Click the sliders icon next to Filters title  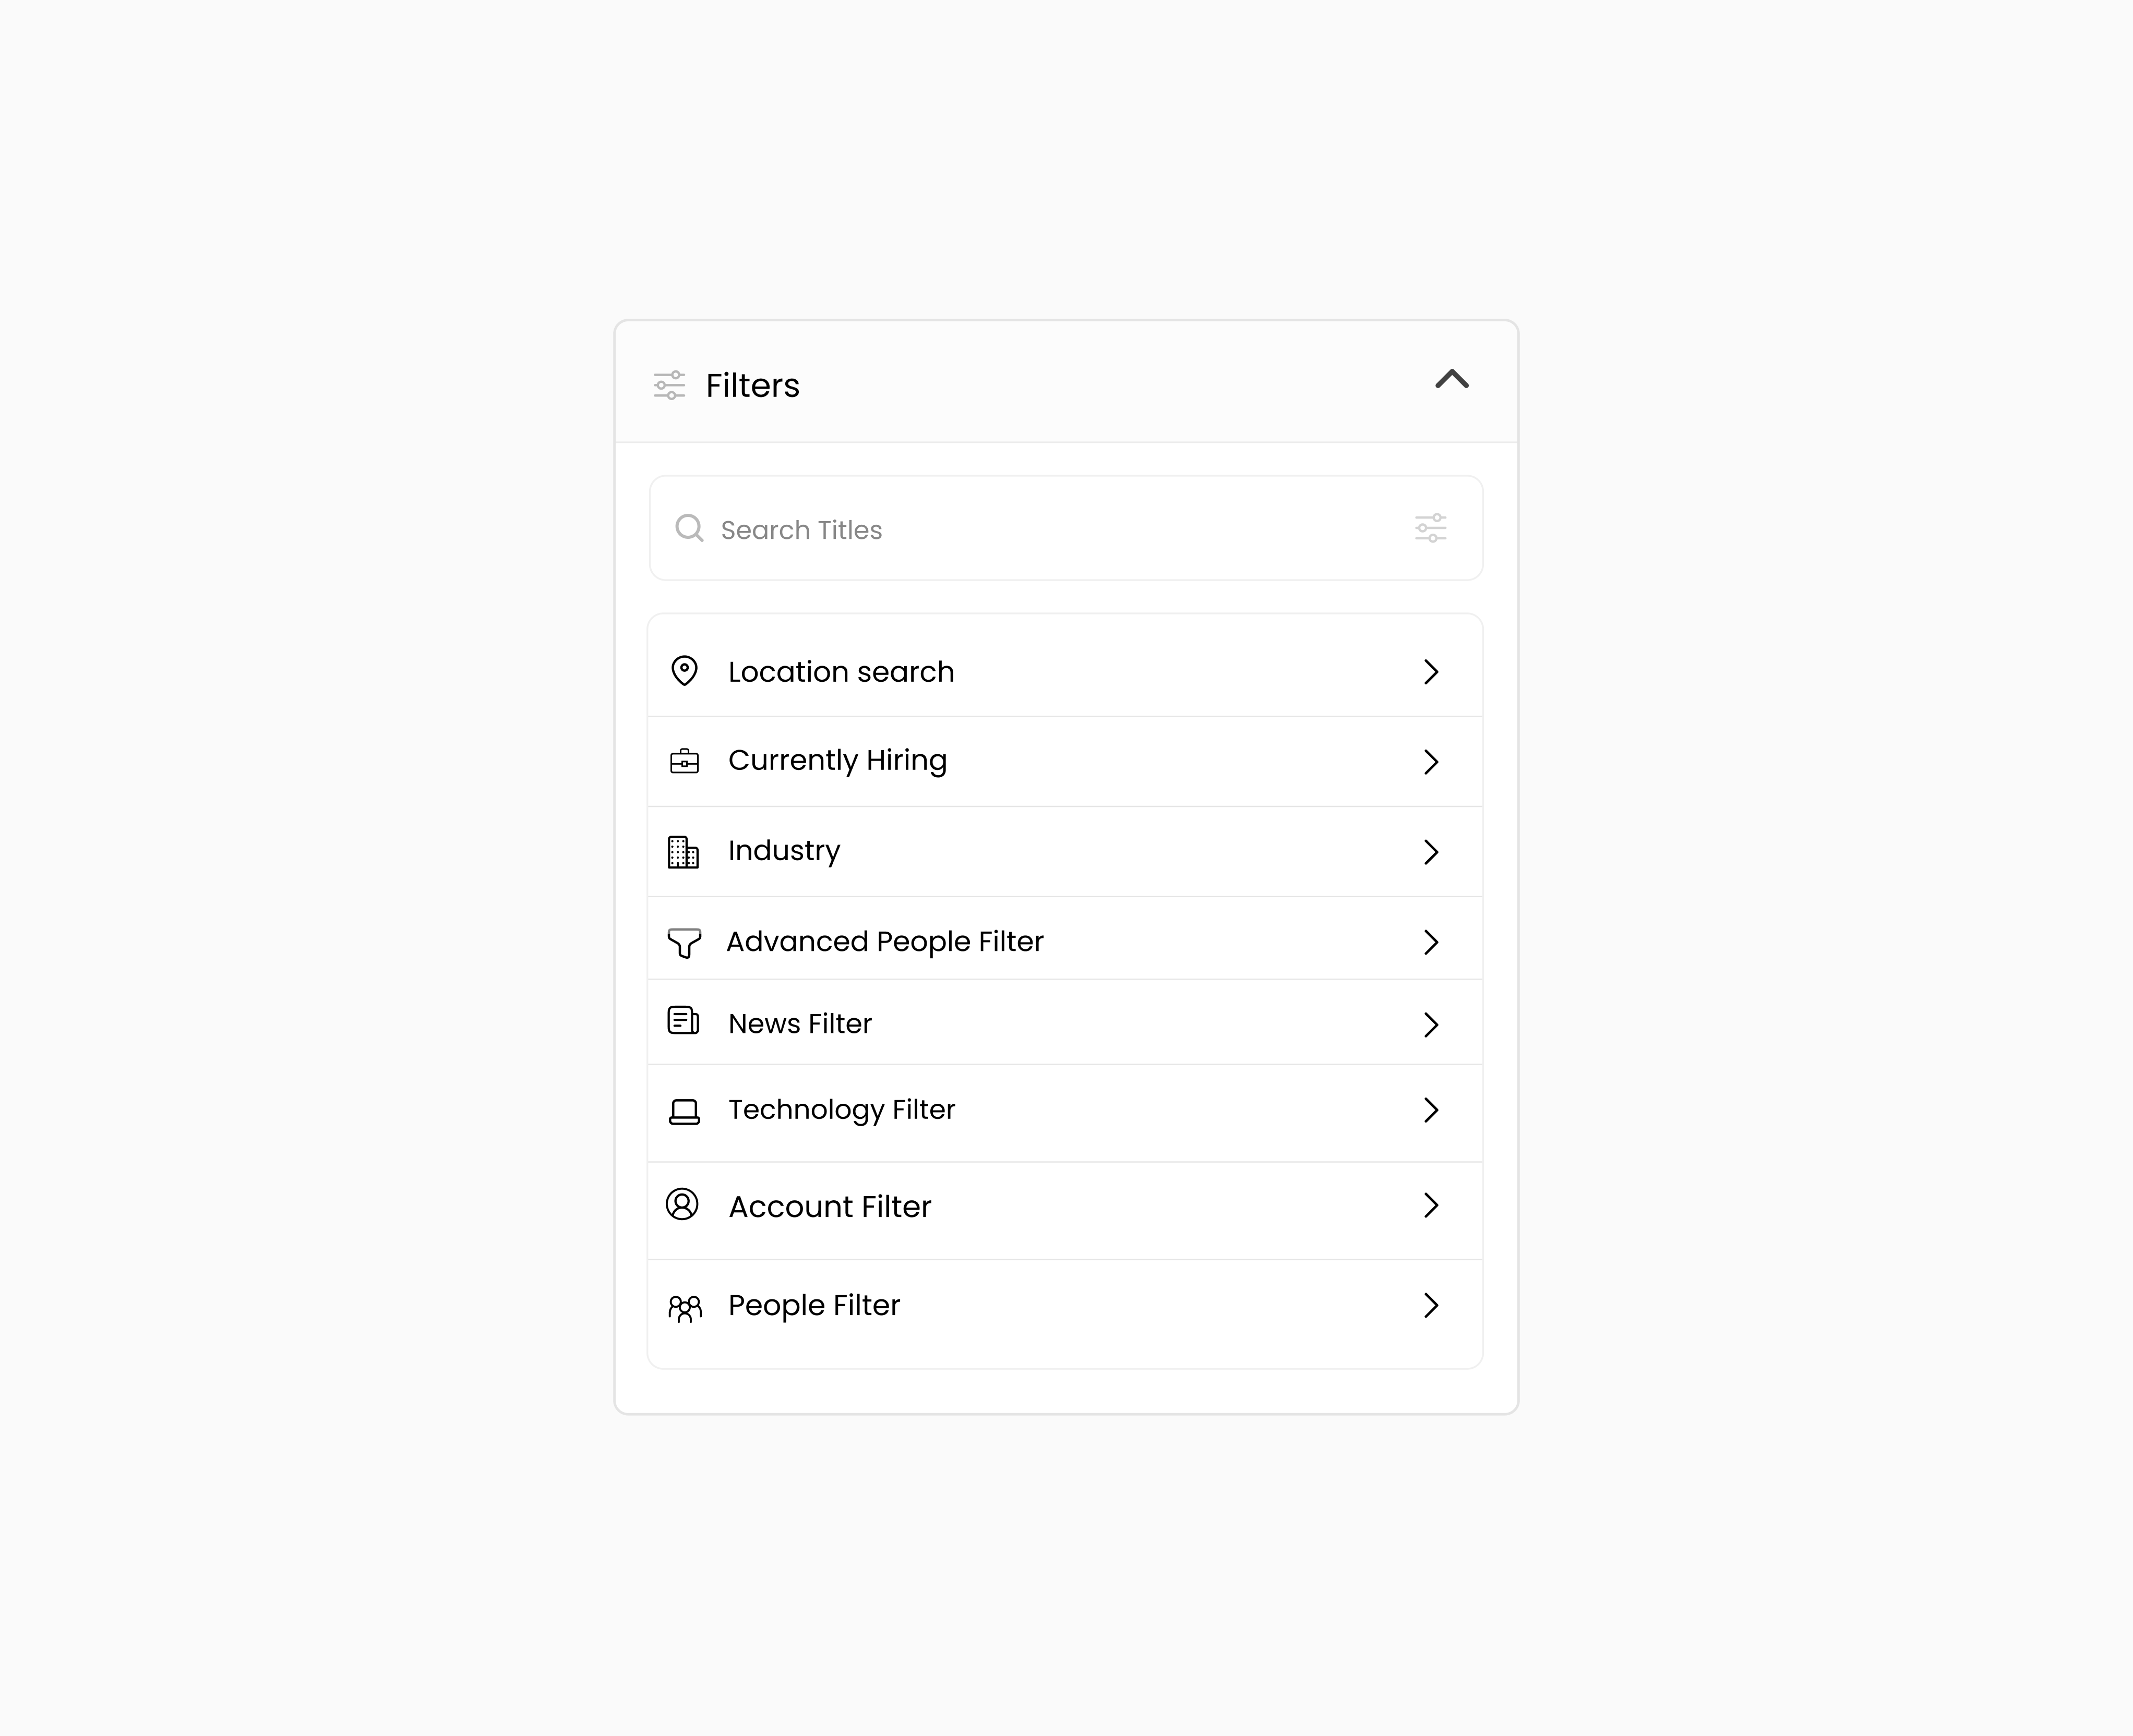click(670, 384)
